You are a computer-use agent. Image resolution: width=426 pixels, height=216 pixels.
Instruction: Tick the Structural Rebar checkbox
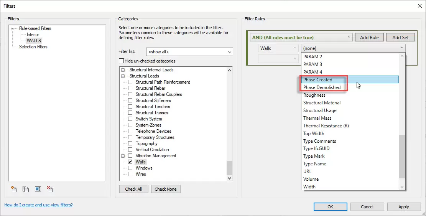click(x=130, y=88)
